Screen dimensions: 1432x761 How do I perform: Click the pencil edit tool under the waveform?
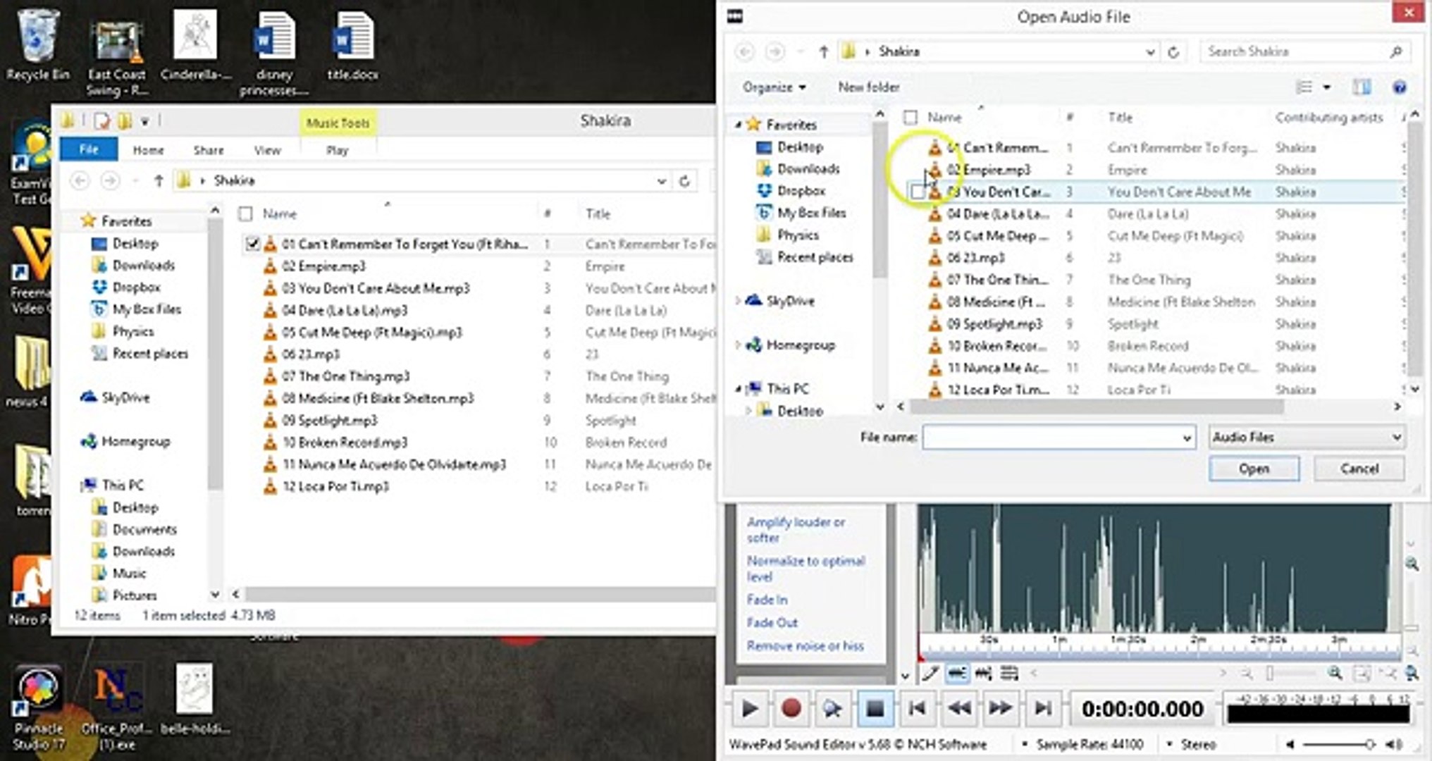click(x=930, y=674)
